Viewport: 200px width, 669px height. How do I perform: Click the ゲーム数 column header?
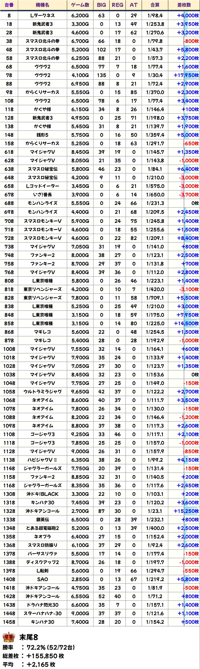(80, 5)
